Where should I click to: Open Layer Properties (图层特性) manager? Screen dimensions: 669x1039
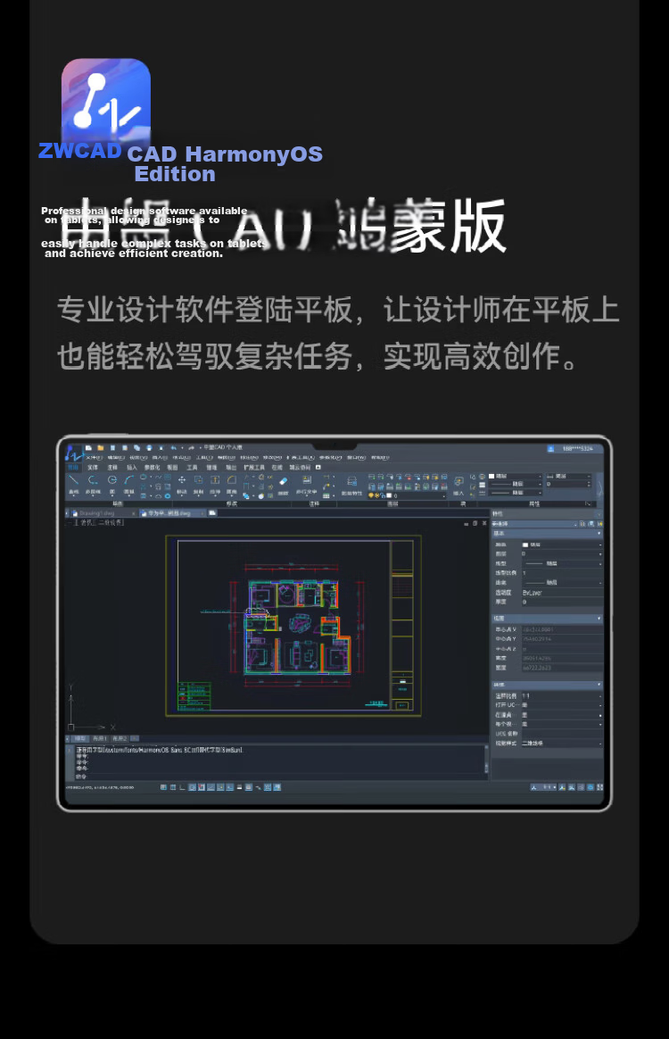point(351,485)
